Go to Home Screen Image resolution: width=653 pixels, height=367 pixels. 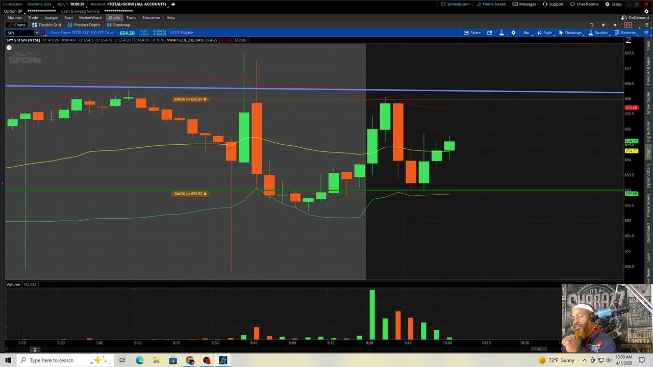pyautogui.click(x=491, y=4)
